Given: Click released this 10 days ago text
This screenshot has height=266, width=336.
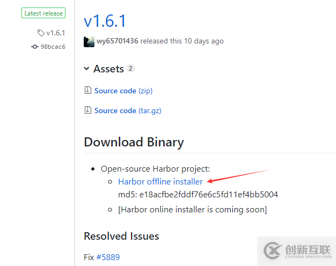Looking at the screenshot, I should click(x=182, y=41).
